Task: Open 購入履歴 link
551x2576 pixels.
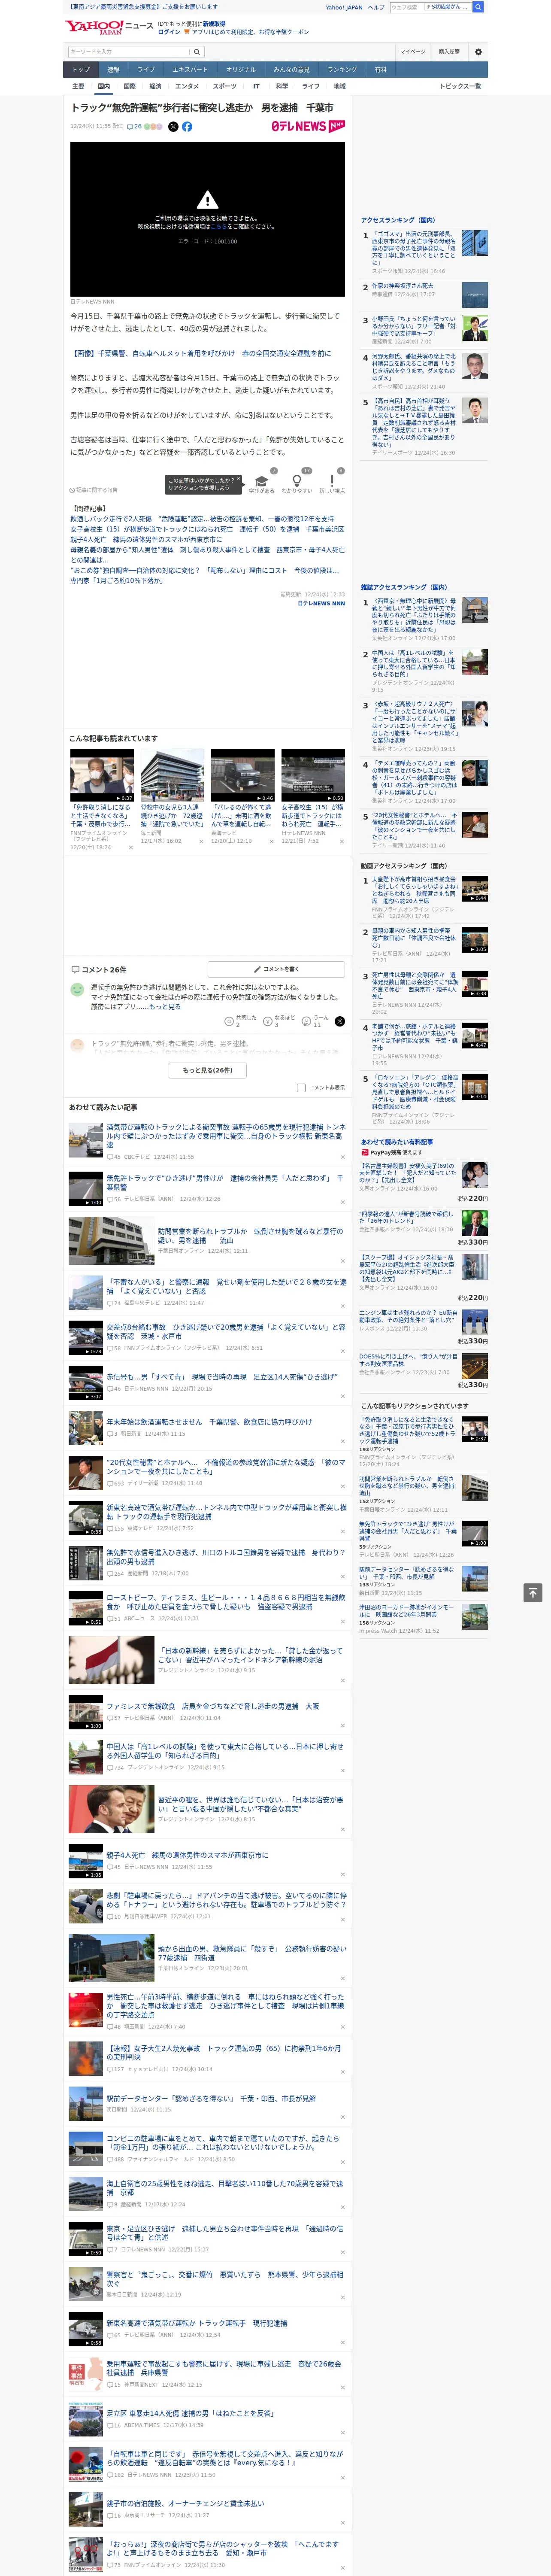Action: (x=449, y=52)
